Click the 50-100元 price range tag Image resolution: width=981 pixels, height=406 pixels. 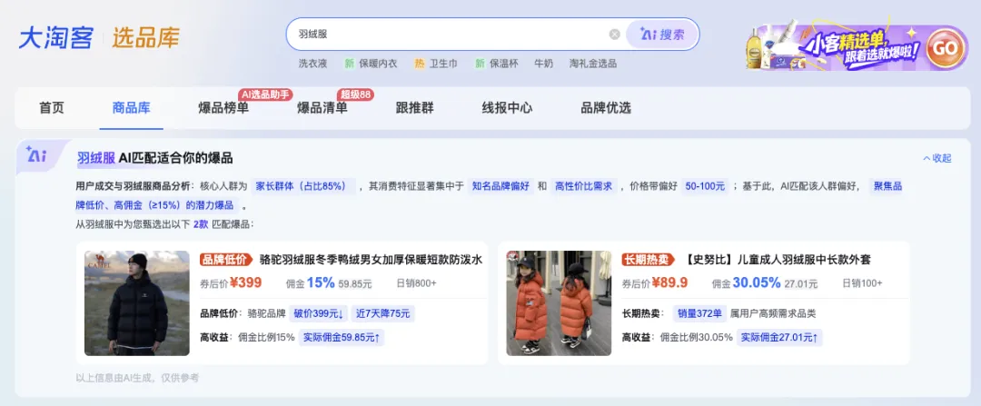(705, 186)
